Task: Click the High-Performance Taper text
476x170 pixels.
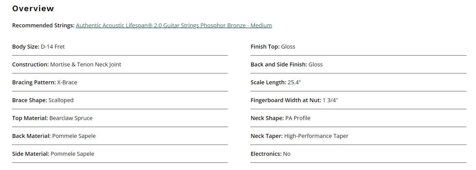Action: [316, 136]
